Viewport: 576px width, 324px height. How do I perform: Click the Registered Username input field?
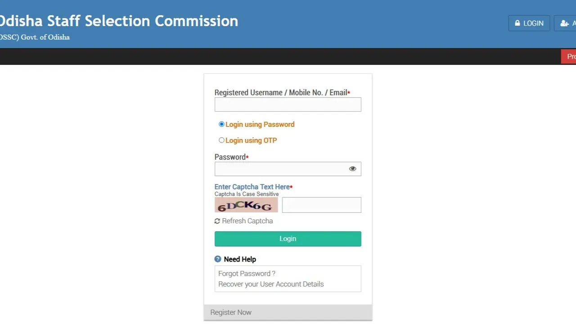tap(288, 104)
